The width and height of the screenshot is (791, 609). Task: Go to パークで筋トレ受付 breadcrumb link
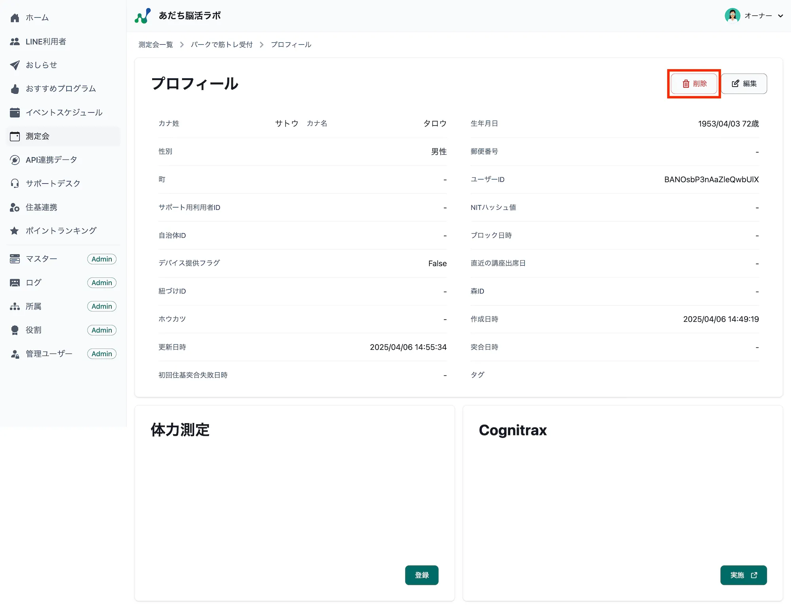pyautogui.click(x=221, y=45)
